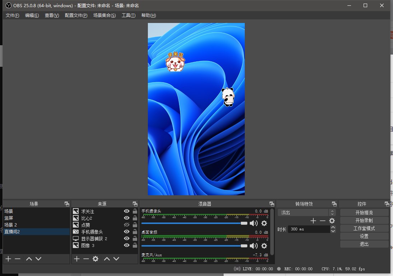Undock the 场景 panel
This screenshot has height=276, width=393.
click(67, 204)
